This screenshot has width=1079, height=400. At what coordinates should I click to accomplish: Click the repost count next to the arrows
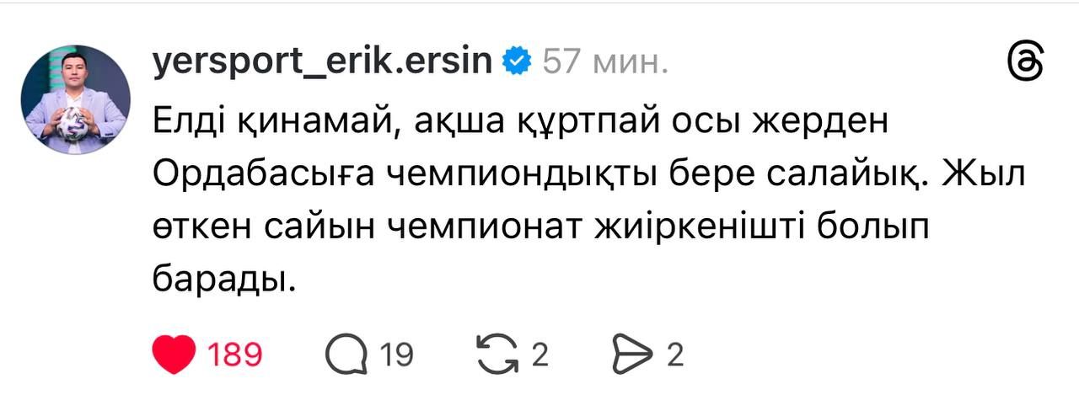click(x=539, y=355)
